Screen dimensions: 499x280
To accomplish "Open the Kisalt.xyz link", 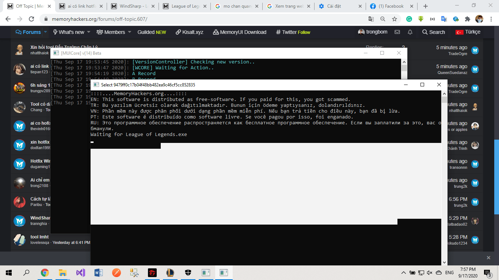I will tap(189, 32).
